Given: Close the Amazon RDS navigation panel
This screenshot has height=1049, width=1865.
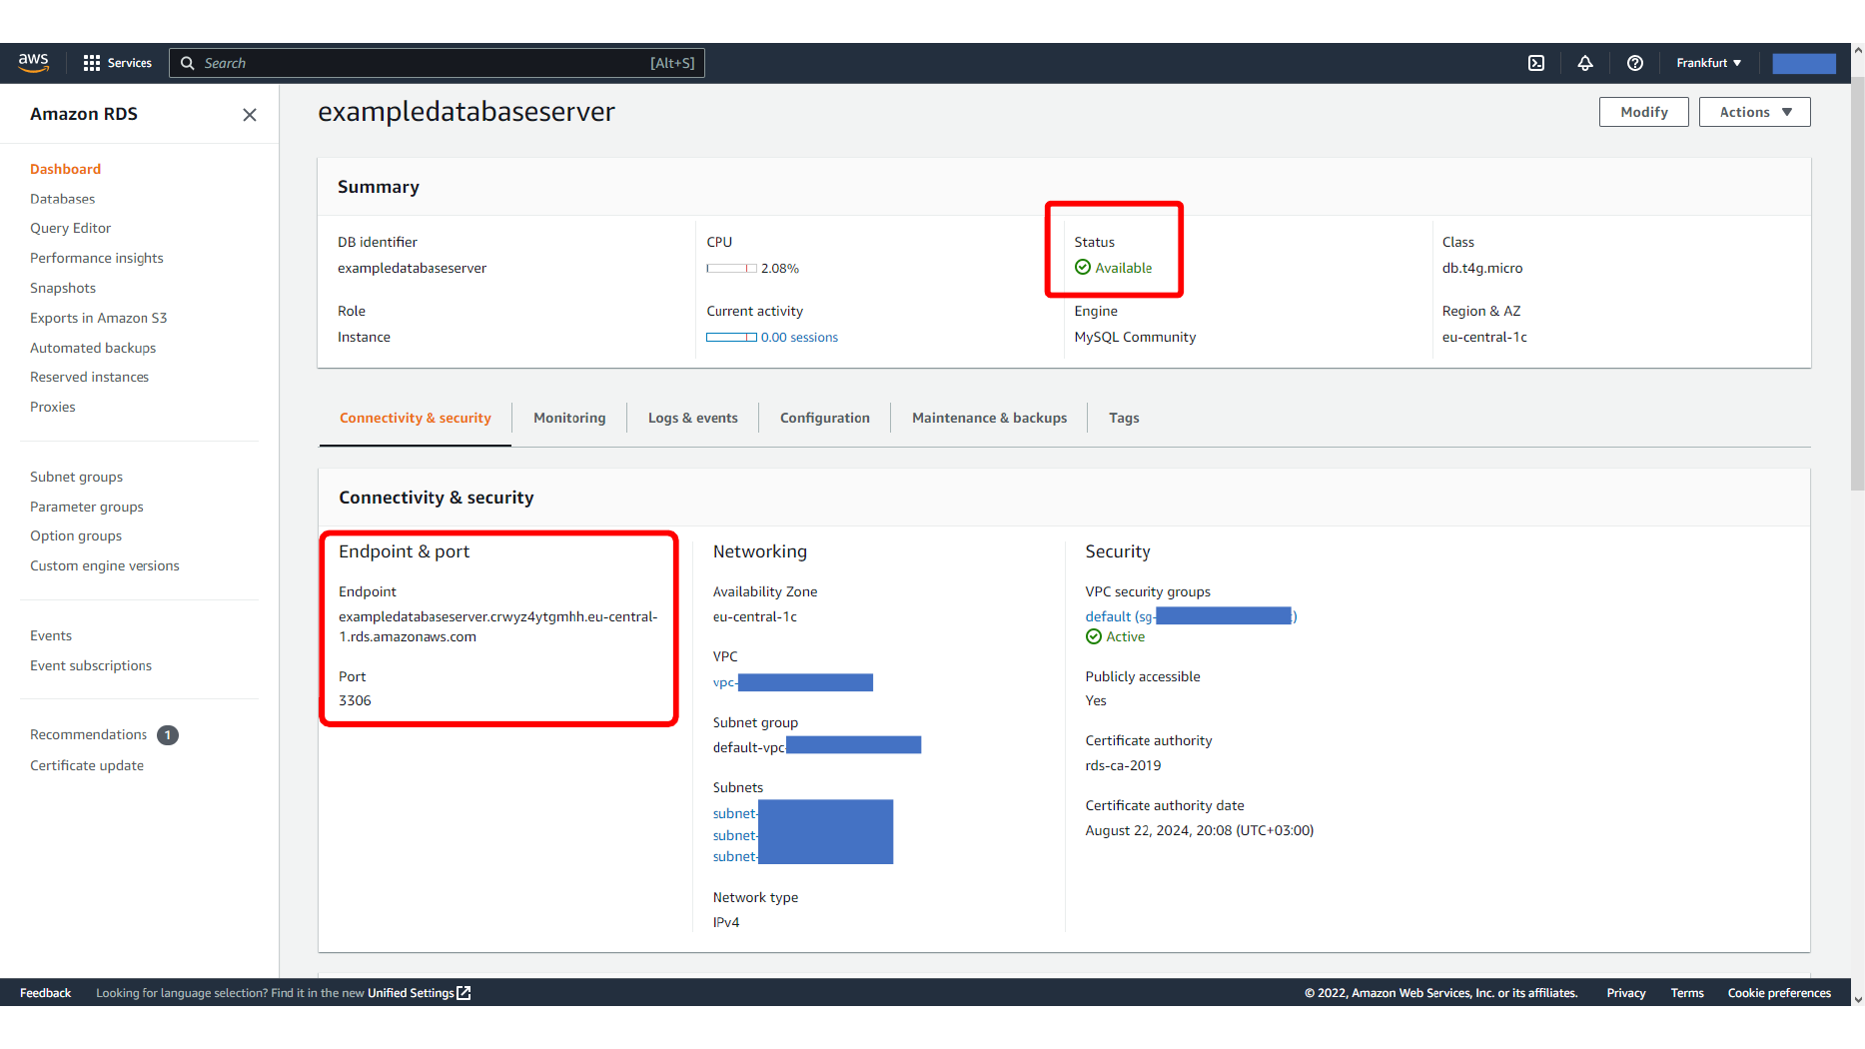Looking at the screenshot, I should tap(250, 115).
